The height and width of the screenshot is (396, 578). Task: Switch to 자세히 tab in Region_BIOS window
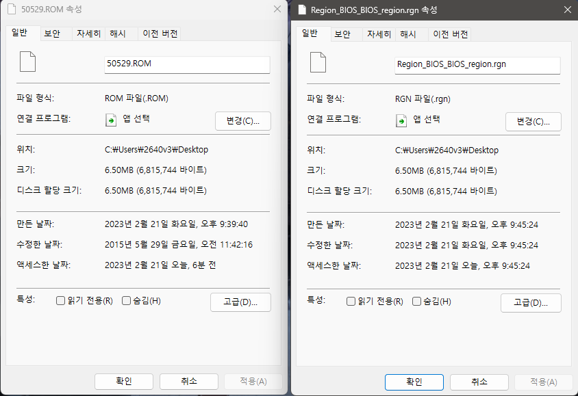click(379, 35)
